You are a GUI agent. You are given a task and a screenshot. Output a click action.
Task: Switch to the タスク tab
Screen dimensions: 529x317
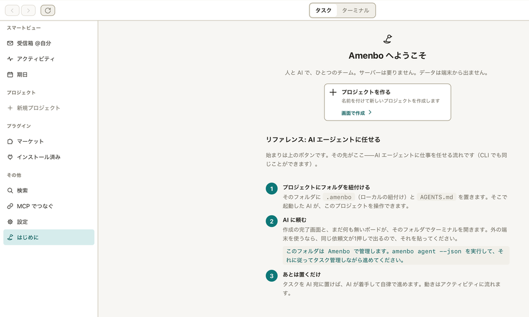pyautogui.click(x=323, y=11)
